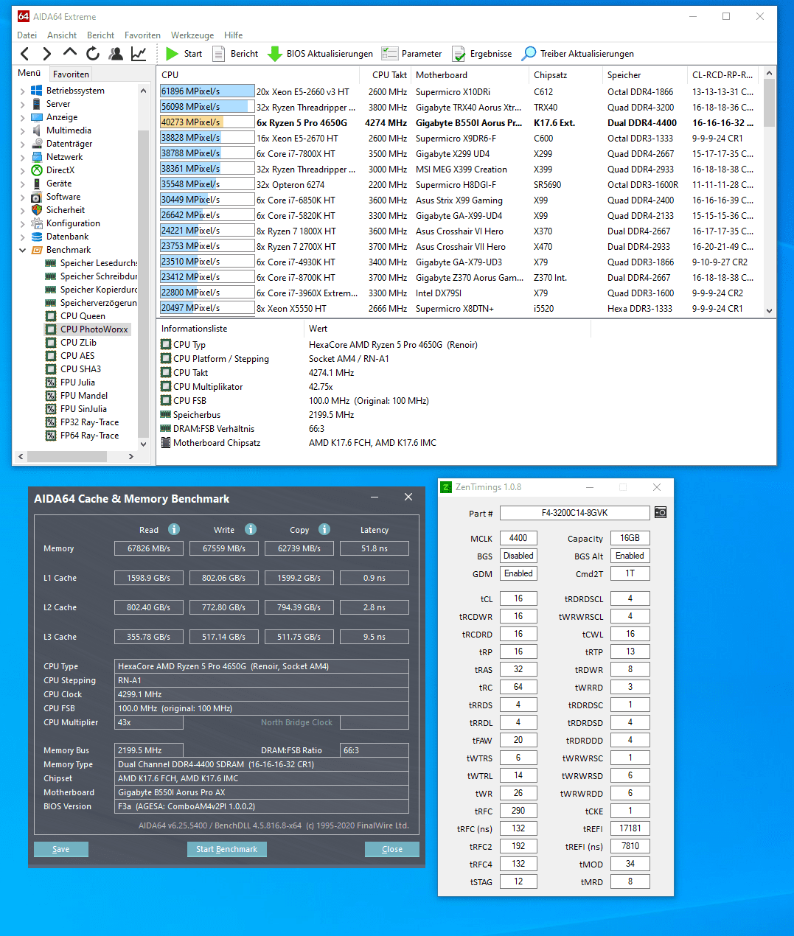Click the Memory Read value 67826 MB/s
The image size is (794, 936).
tap(149, 548)
